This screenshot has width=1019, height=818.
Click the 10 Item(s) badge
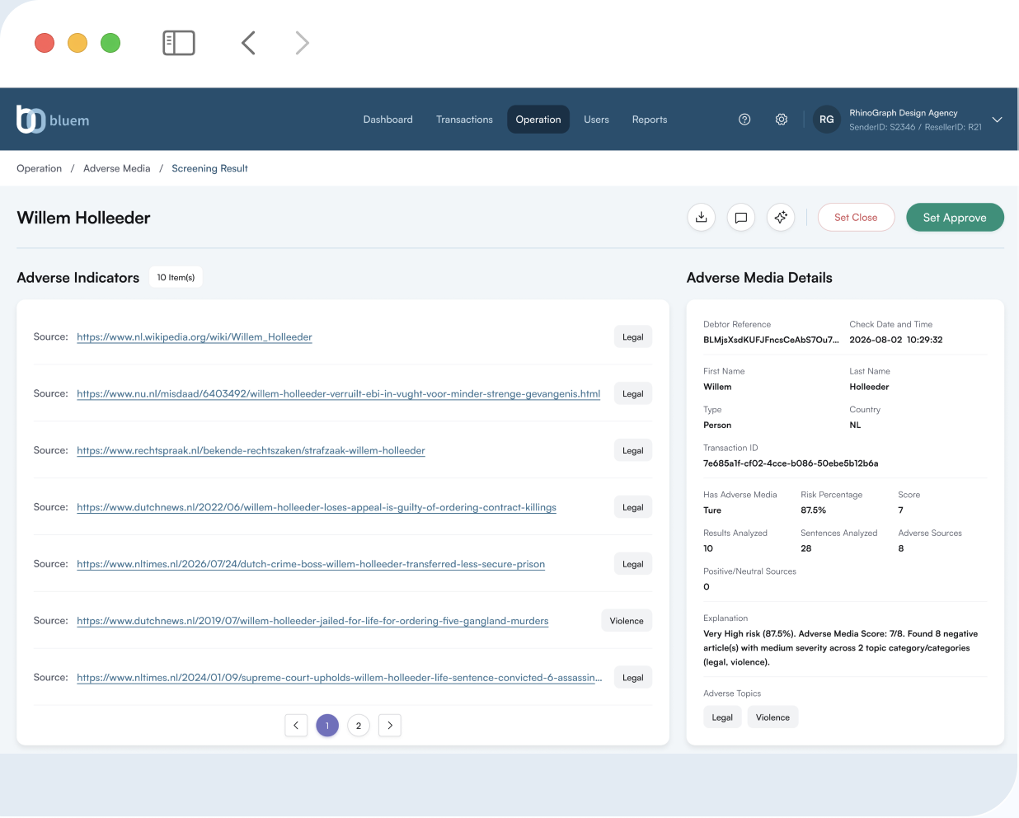pos(176,278)
